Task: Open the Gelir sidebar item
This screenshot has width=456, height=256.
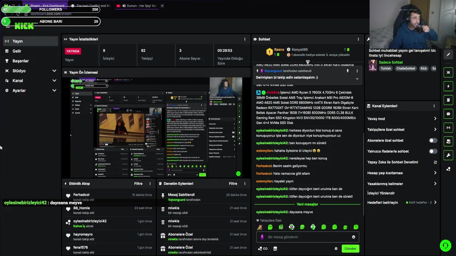Action: click(x=30, y=51)
